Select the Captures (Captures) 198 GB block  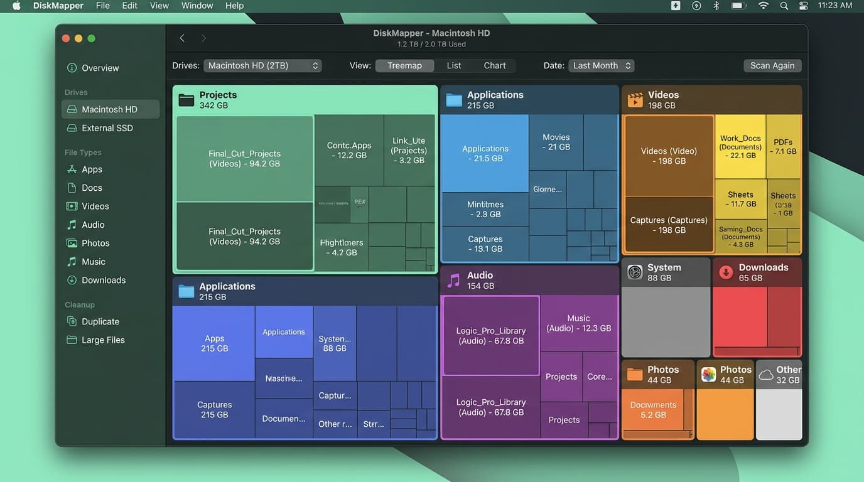click(669, 225)
